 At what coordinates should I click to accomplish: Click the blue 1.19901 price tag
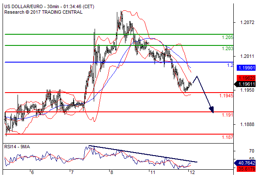point(246,68)
